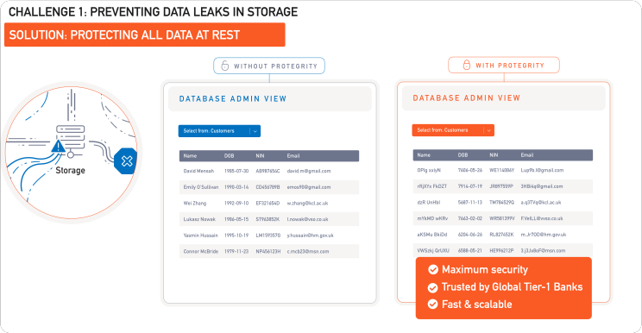Click the orange Solution: Protecting All Data At Rest banner
The height and width of the screenshot is (333, 642).
coord(144,35)
